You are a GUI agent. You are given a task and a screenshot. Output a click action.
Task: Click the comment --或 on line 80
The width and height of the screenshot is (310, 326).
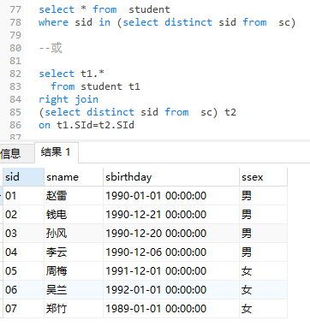tap(51, 48)
